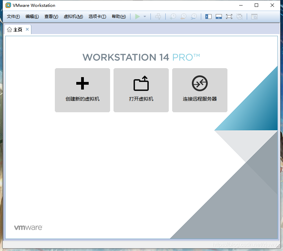
Task: Click the full screen mode icon
Action: [x=229, y=17]
